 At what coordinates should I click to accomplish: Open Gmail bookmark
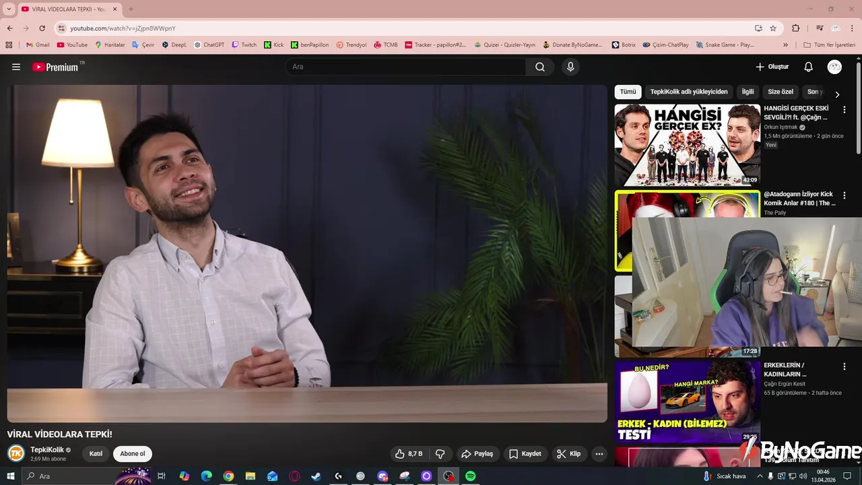pyautogui.click(x=38, y=45)
